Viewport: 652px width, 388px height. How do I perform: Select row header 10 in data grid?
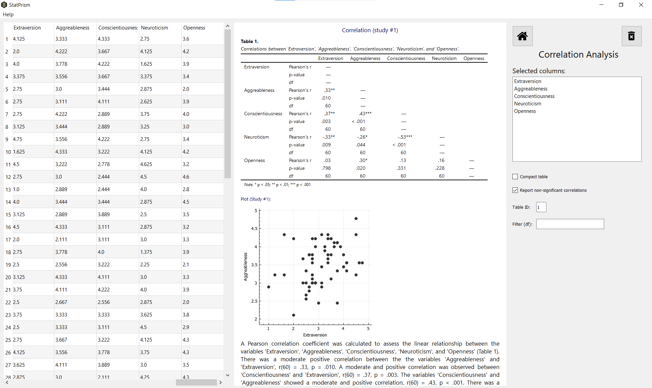coord(8,152)
